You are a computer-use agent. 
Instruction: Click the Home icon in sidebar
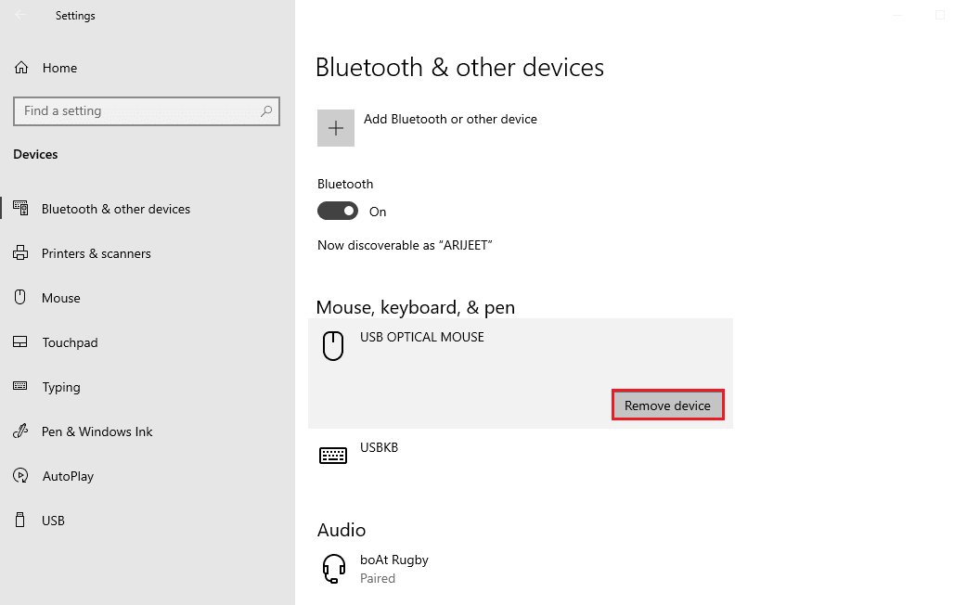(x=21, y=68)
